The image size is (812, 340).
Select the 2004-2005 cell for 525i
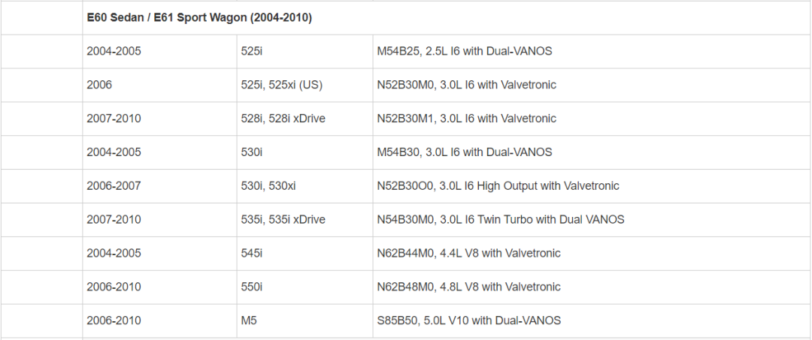[x=114, y=51]
